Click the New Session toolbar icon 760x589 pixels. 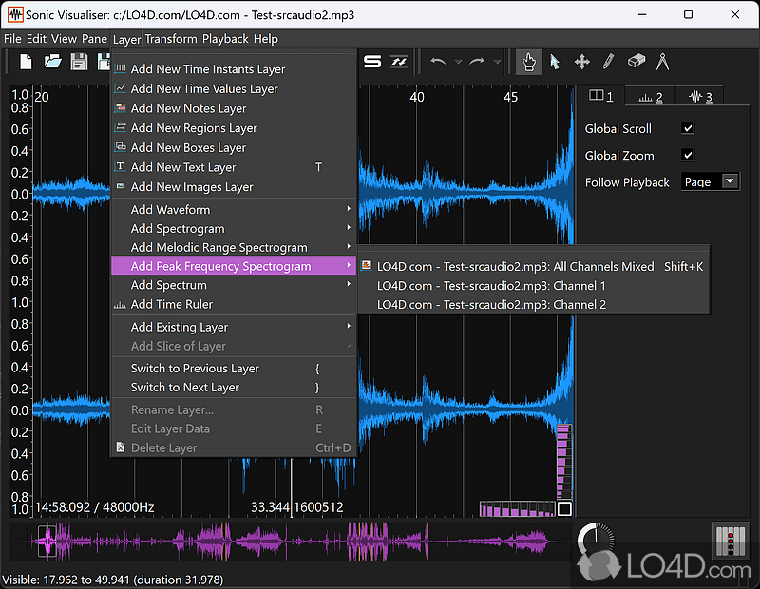(27, 62)
